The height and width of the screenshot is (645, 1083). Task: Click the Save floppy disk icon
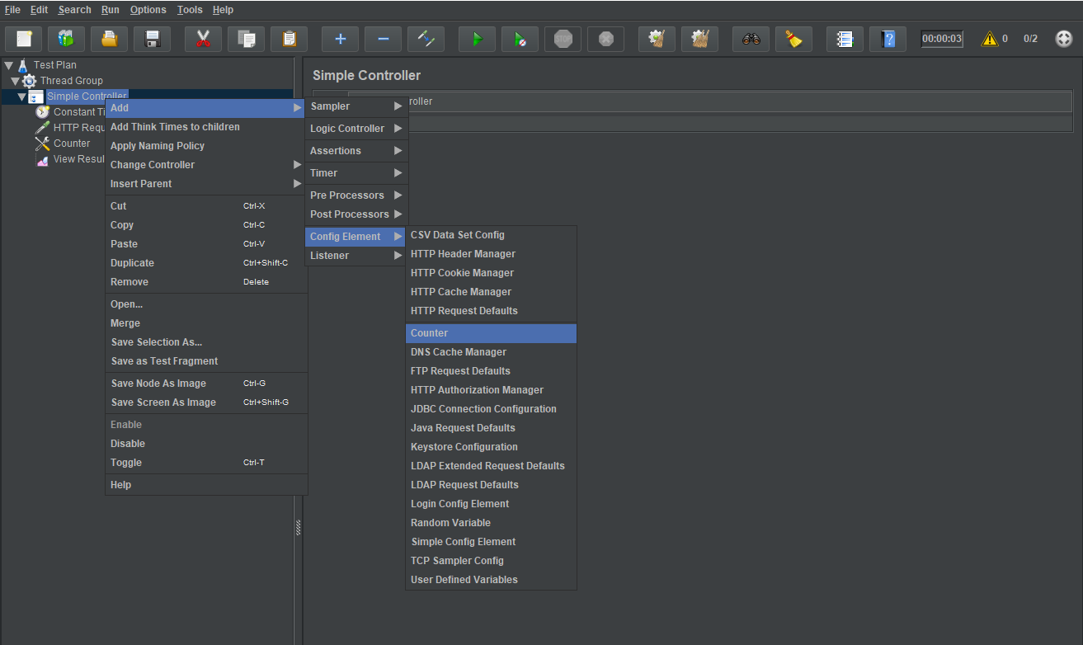[152, 39]
